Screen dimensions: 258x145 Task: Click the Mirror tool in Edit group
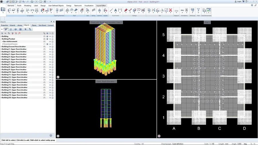click(162, 10)
